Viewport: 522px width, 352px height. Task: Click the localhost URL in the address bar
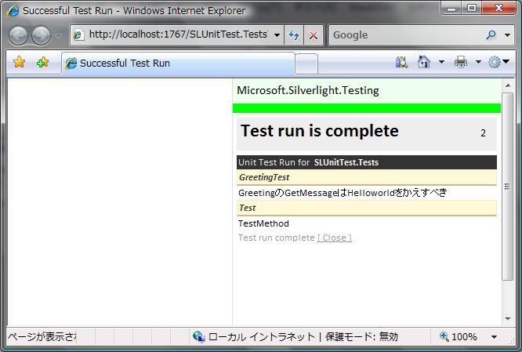point(178,34)
